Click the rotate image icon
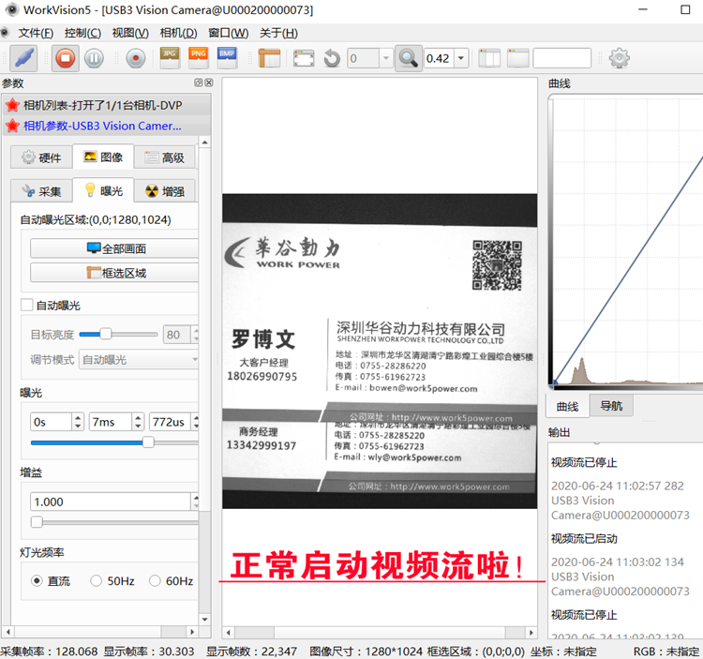This screenshot has width=703, height=659. coord(332,58)
